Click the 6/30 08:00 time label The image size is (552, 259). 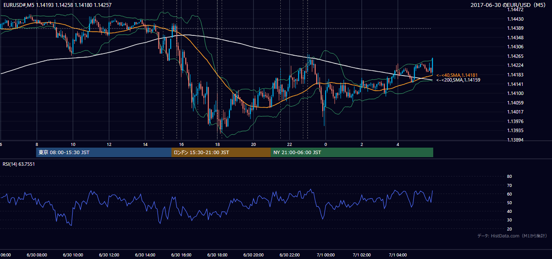click(36, 255)
